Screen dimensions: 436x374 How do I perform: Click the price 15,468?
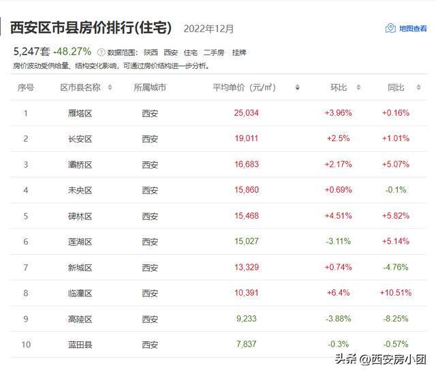coord(247,216)
